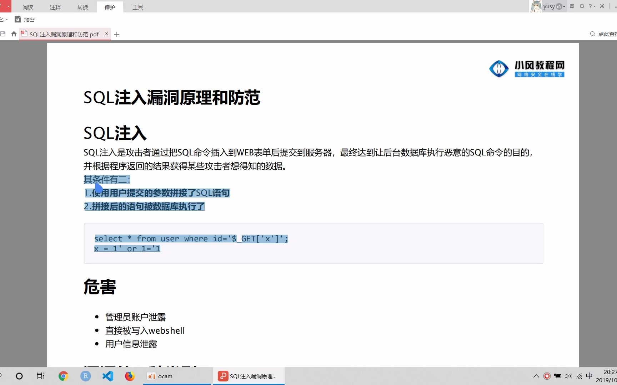Expand the help dropdown arrow
Image resolution: width=617 pixels, height=385 pixels.
point(595,6)
